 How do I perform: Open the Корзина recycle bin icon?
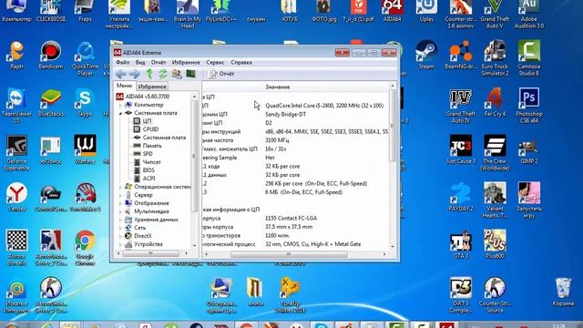[x=563, y=292]
